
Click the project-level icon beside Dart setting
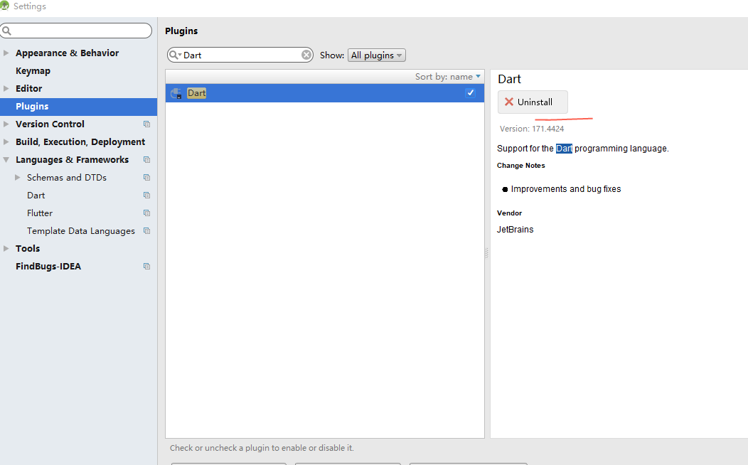[x=147, y=195]
